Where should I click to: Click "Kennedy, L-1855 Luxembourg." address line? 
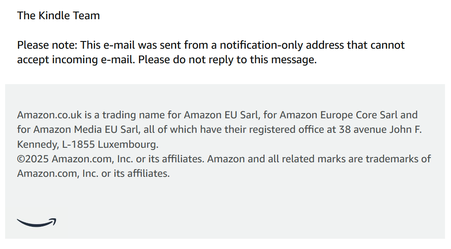click(x=88, y=144)
